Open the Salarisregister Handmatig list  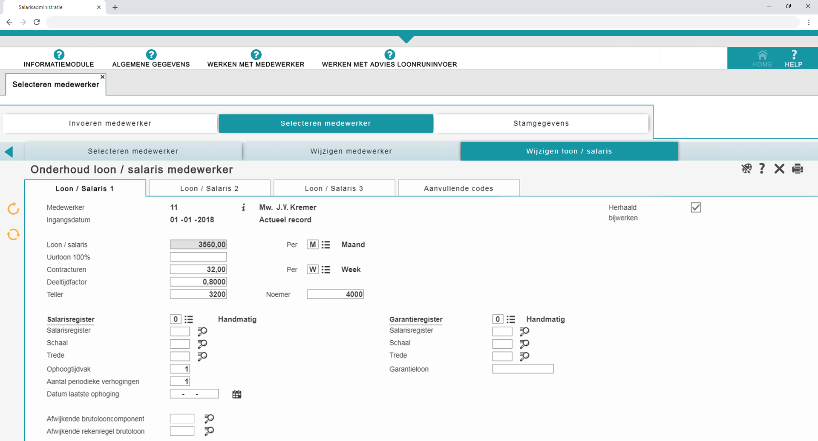(x=189, y=319)
